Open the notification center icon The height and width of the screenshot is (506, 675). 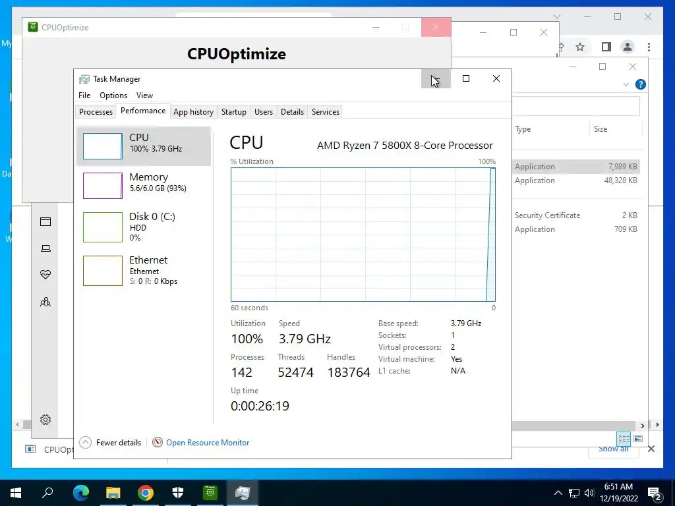pyautogui.click(x=655, y=493)
